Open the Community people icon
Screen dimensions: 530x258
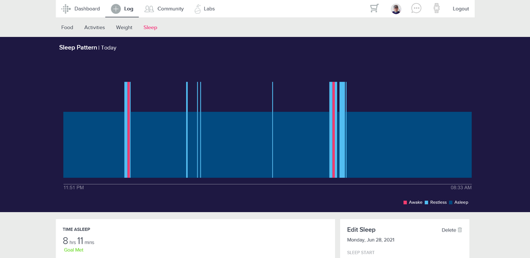149,9
